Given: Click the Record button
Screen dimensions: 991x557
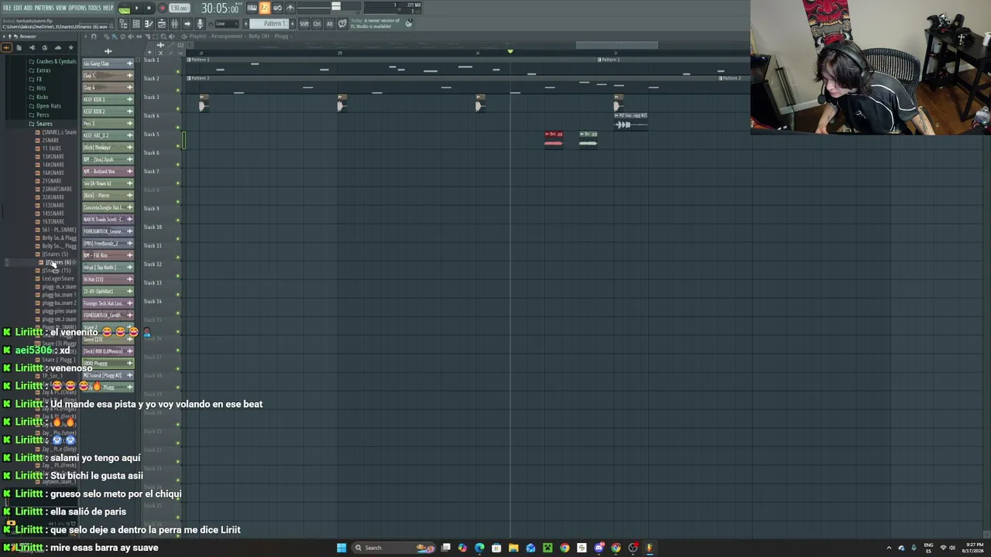Looking at the screenshot, I should tap(162, 8).
